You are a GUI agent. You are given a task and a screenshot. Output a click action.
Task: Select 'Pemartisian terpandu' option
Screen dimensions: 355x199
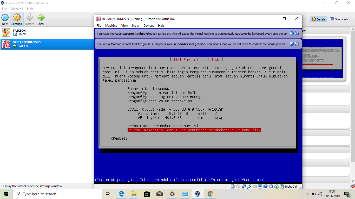coord(148,89)
